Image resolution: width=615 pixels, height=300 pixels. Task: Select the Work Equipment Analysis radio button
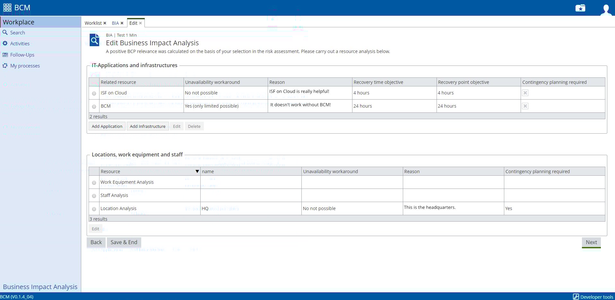click(x=94, y=183)
